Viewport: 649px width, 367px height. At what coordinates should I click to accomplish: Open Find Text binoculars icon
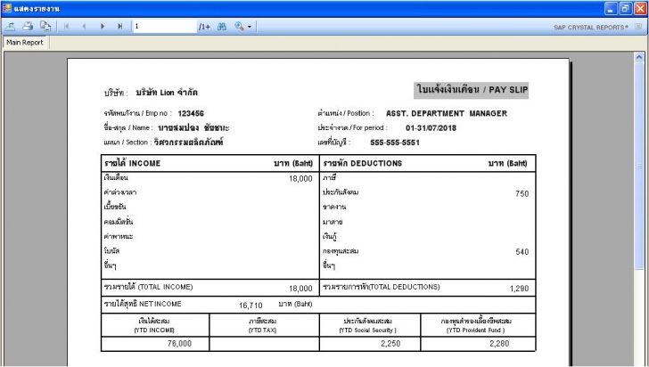tap(222, 27)
